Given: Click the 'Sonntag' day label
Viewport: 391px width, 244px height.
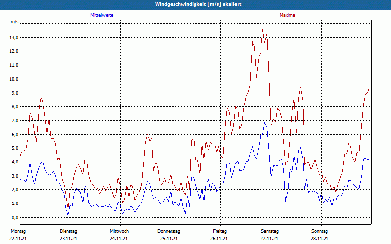Looking at the screenshot, I should coord(320,231).
